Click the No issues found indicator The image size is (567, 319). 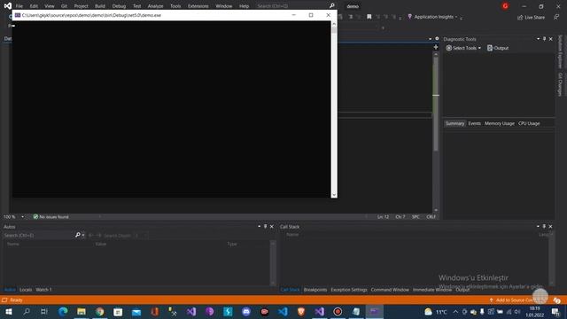pos(50,216)
